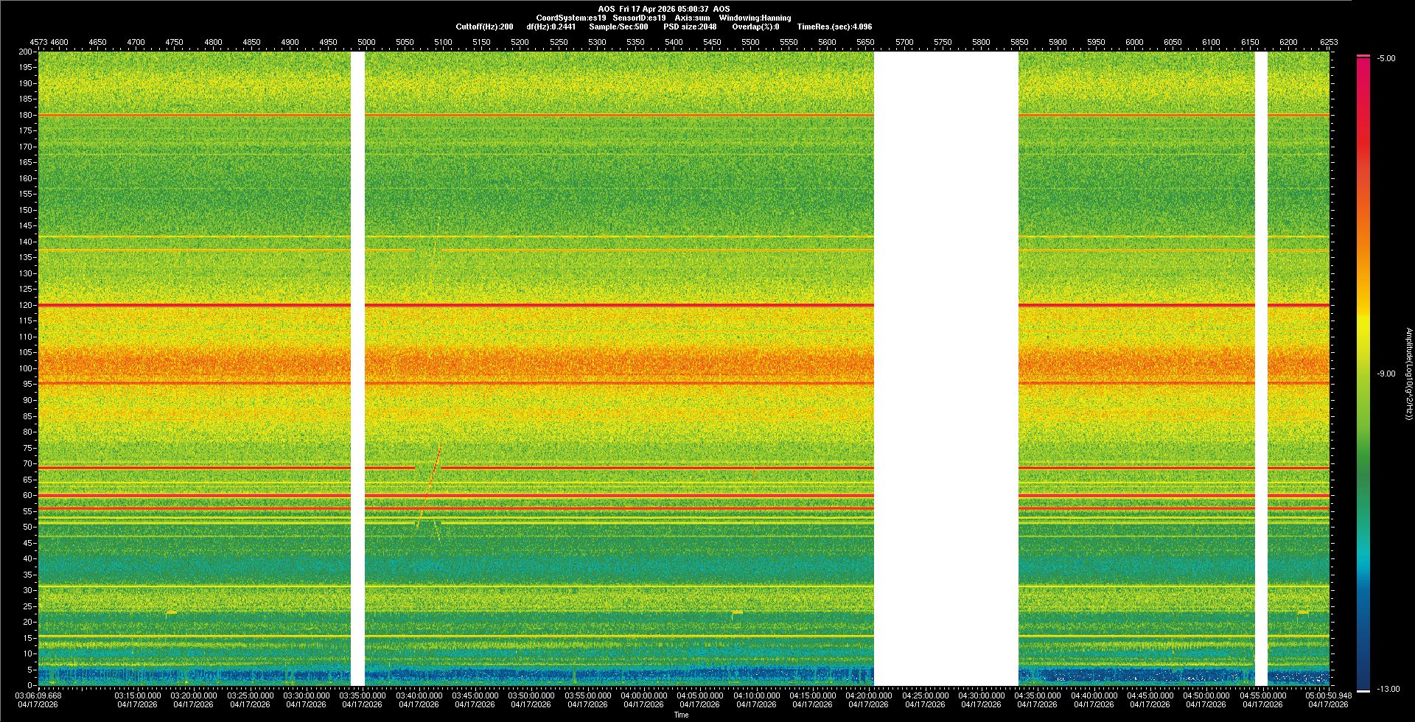Click the narrow white gap near 04:55
1415x722 pixels.
pos(1261,368)
